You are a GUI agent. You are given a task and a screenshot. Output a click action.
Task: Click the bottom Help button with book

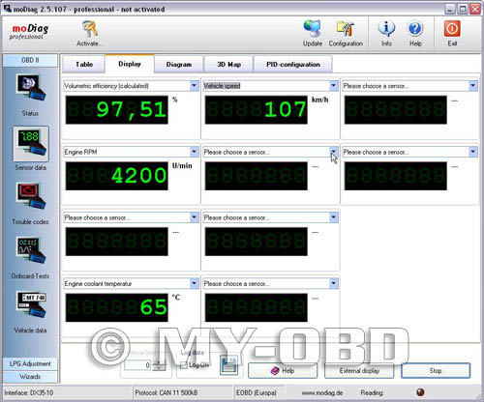coord(283,371)
